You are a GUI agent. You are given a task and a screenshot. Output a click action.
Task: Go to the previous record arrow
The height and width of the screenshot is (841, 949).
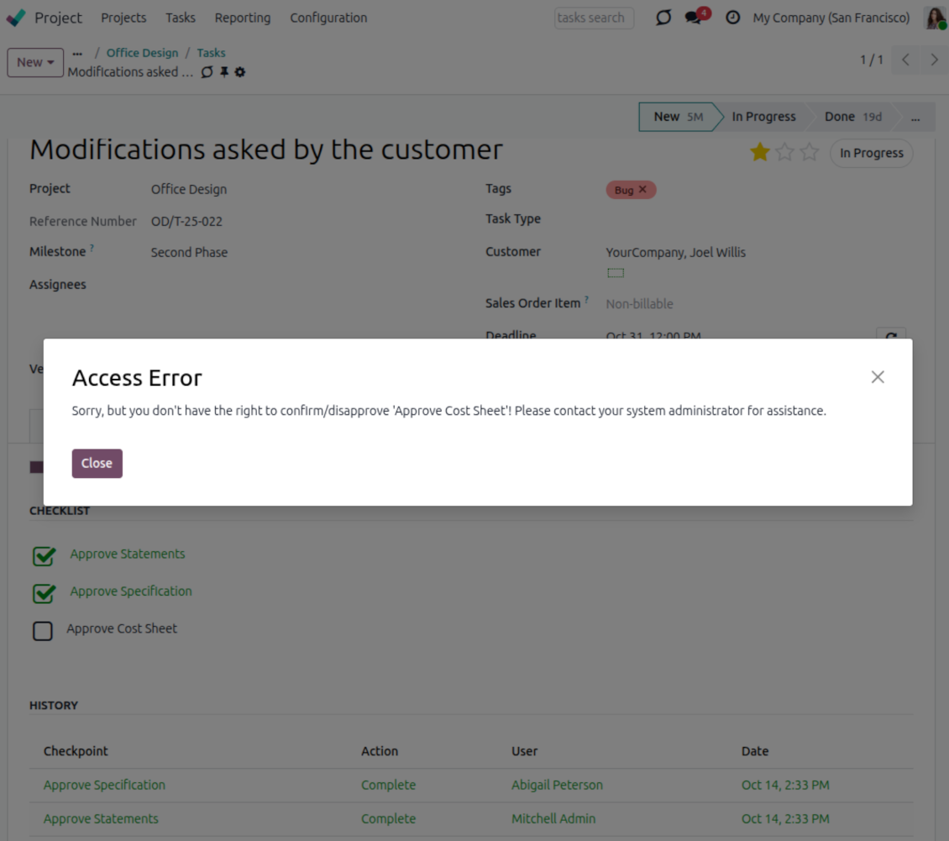pos(905,60)
